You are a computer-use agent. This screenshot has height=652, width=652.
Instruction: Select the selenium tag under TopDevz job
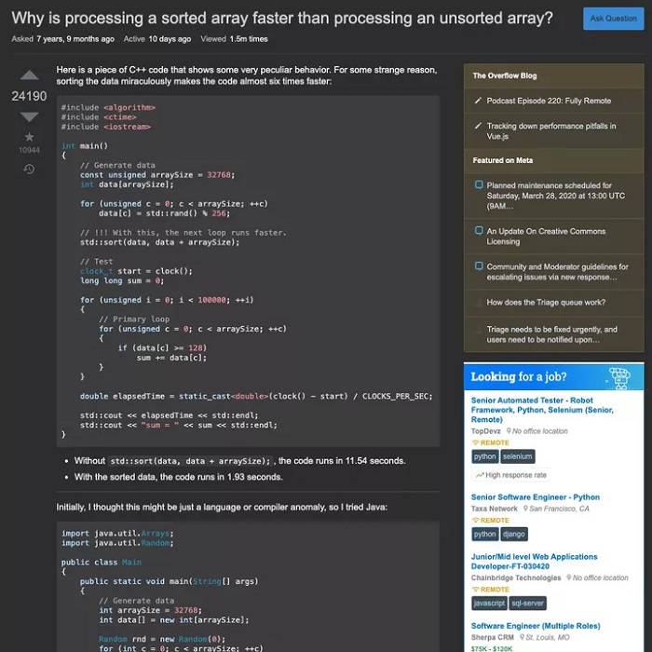[517, 456]
